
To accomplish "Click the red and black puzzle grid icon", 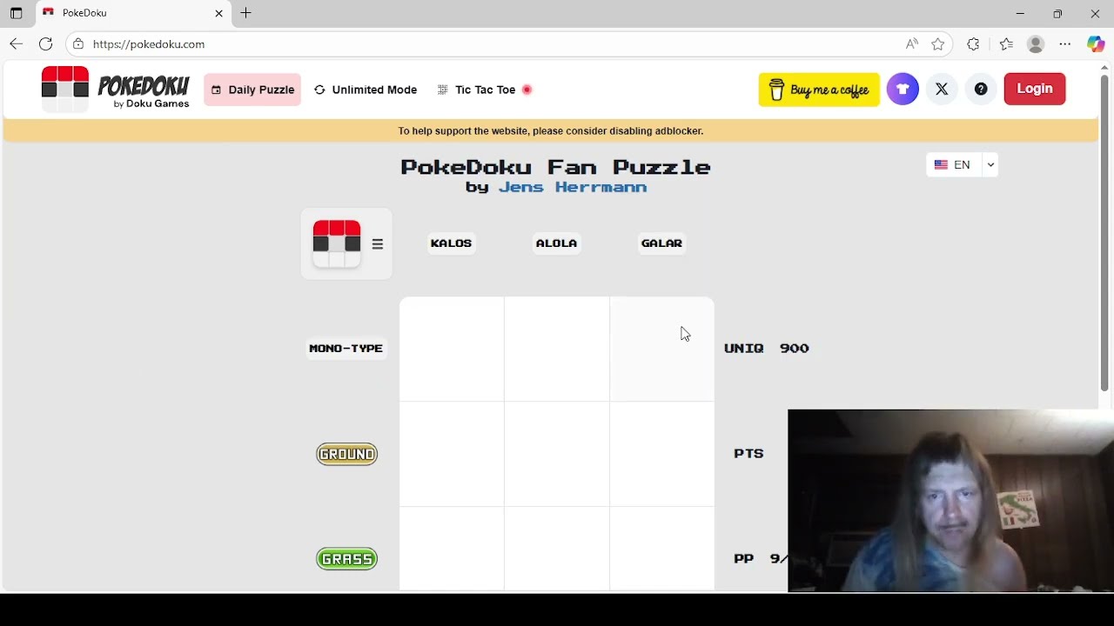I will pos(337,243).
